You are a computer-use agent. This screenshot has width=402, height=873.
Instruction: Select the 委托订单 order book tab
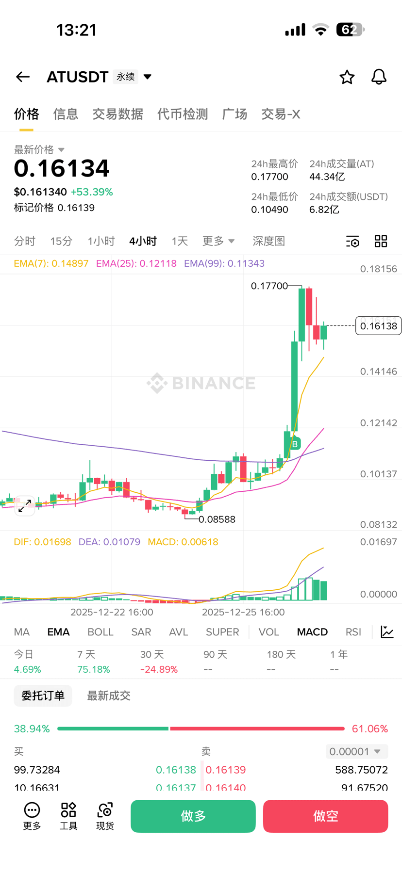43,695
